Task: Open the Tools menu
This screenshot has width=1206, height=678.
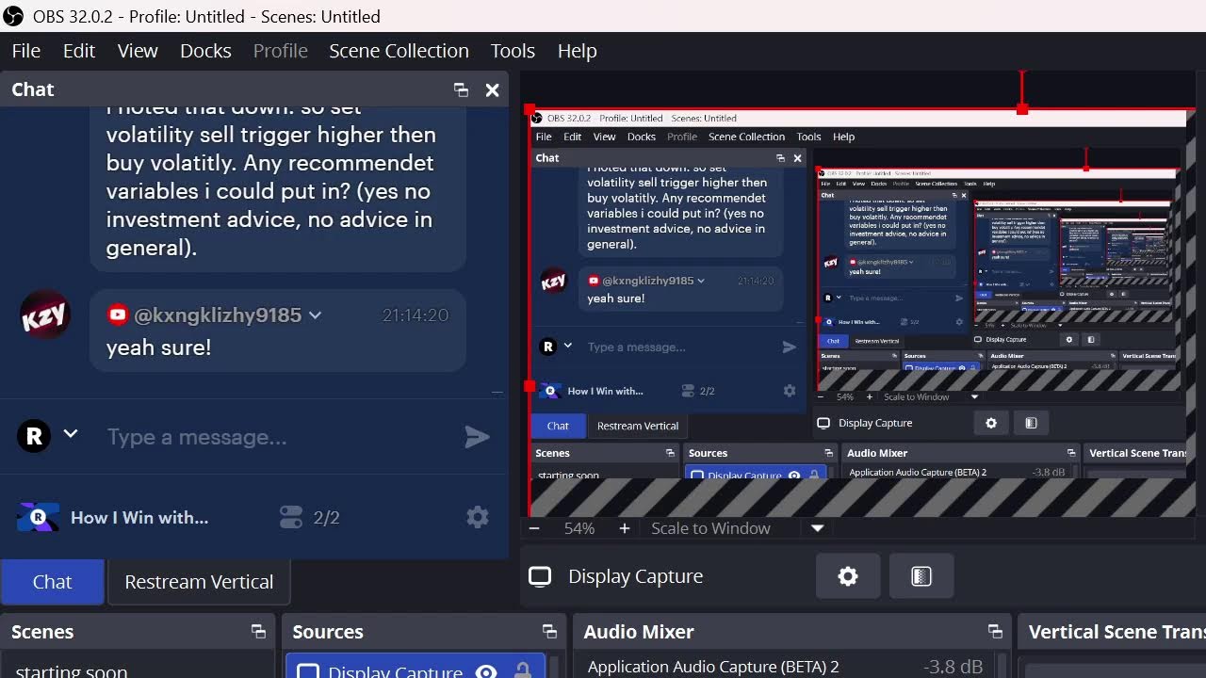Action: (513, 51)
